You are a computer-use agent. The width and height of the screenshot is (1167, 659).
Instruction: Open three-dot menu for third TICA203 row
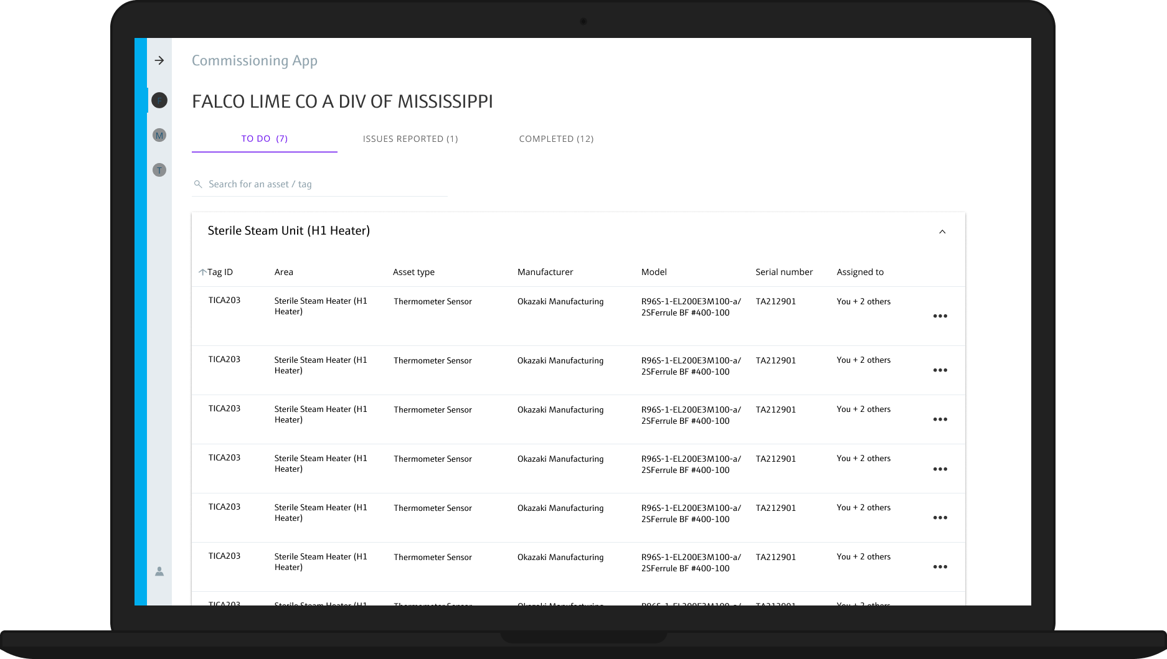coord(940,419)
